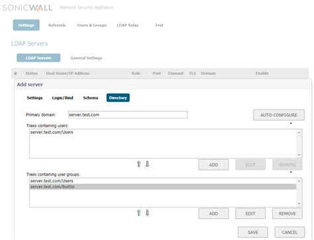Click the TLS column header
The image size is (314, 240).
pos(192,73)
